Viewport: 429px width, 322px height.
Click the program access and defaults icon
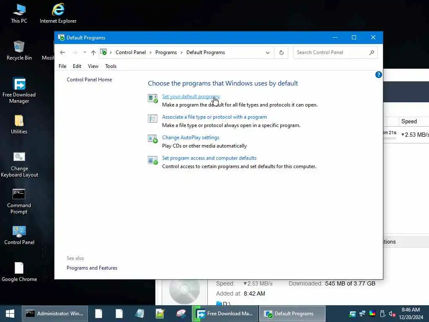(x=152, y=160)
